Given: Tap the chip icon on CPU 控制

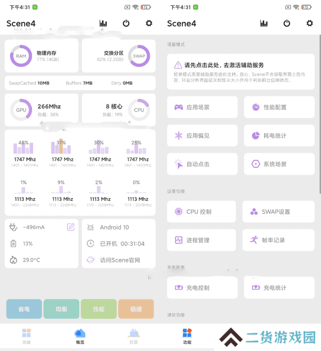Looking at the screenshot, I should 178,212.
